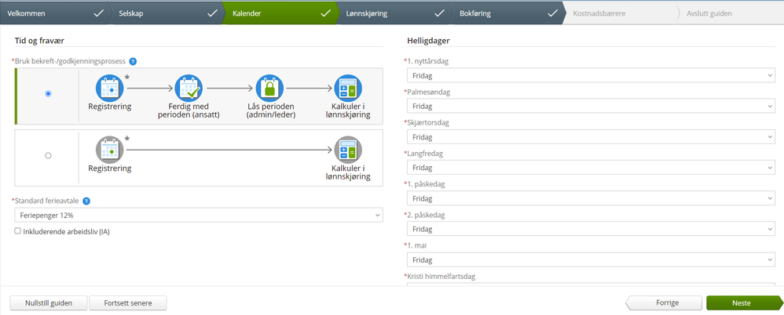
Task: Go to Kalender wizard step
Action: [x=281, y=13]
